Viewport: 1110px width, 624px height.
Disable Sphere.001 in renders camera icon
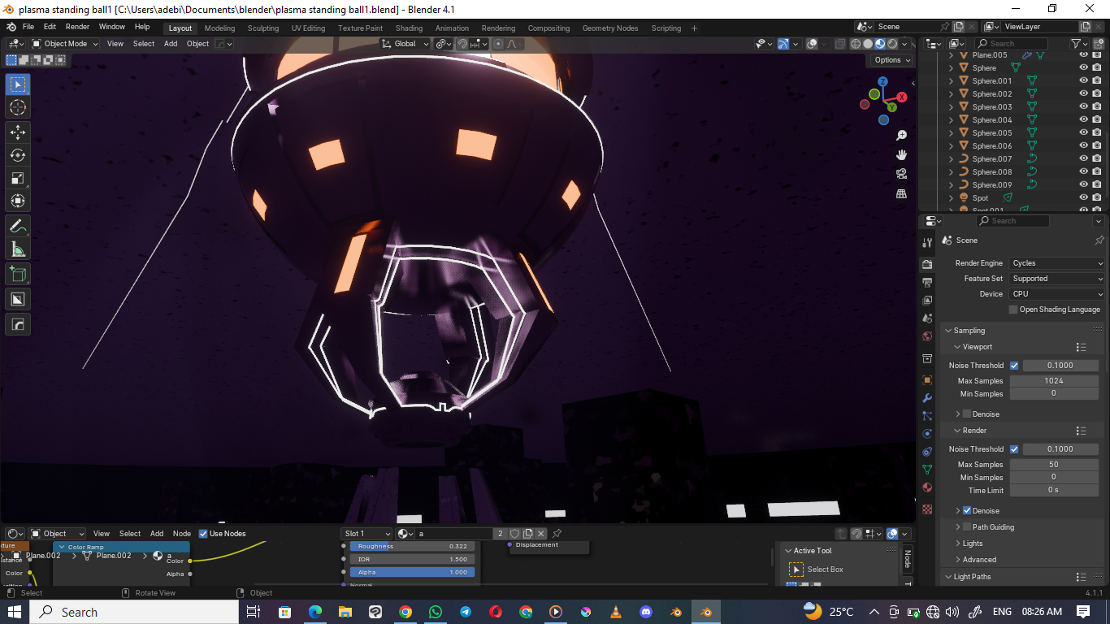pos(1097,81)
